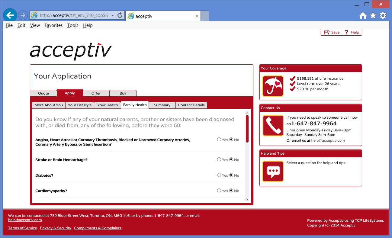Open the Edit menu

pyautogui.click(x=21, y=25)
